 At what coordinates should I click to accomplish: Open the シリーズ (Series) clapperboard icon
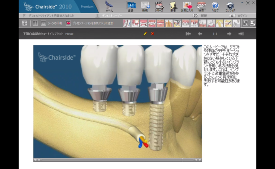coord(159,7)
